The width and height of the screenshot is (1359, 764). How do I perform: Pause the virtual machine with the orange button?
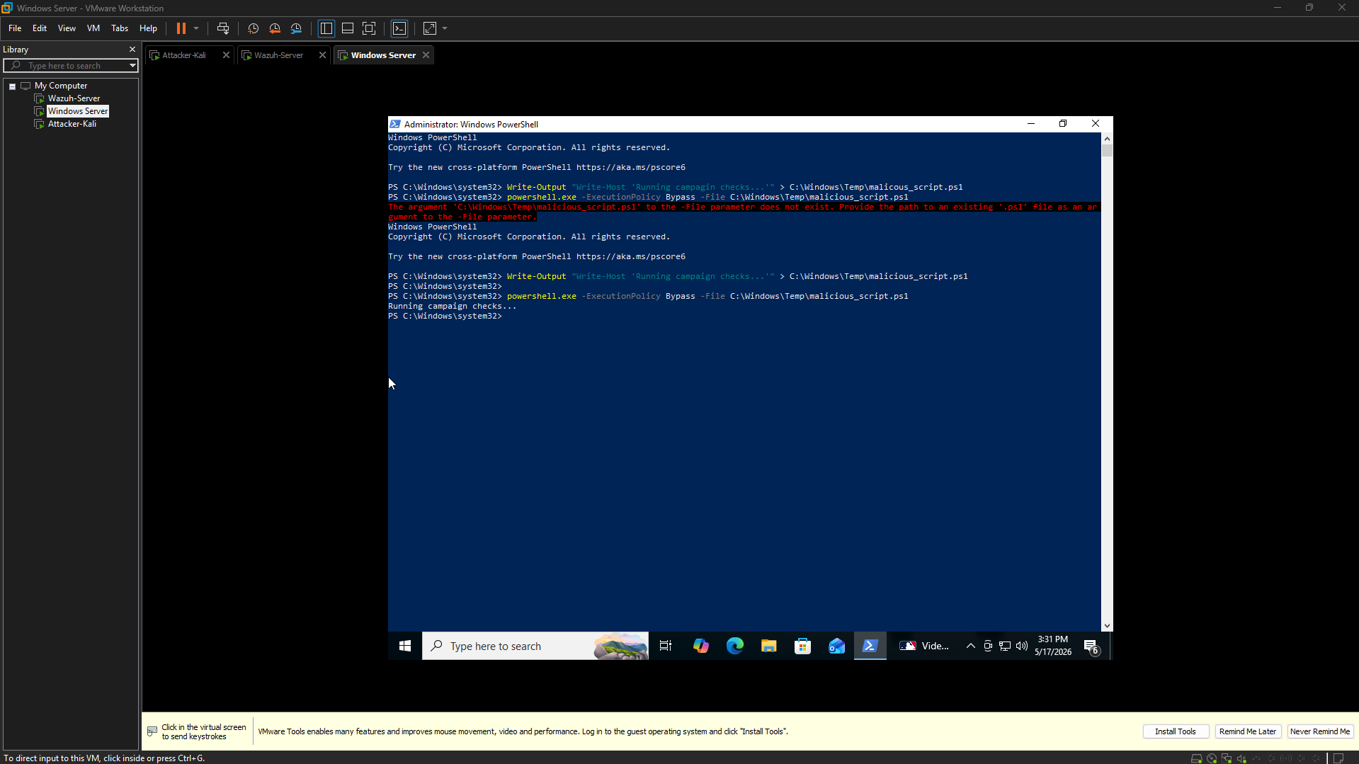point(181,28)
